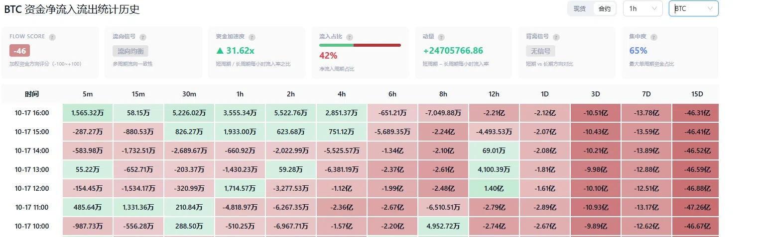Click the 5,226.02万 cell
761x237 pixels.
pos(189,113)
